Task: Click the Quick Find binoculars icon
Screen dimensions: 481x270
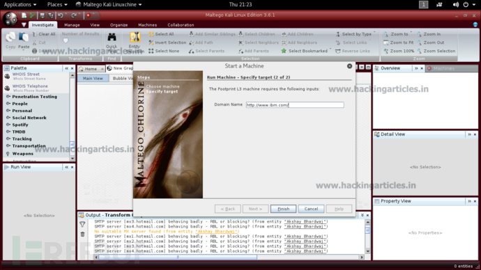Action: point(112,38)
